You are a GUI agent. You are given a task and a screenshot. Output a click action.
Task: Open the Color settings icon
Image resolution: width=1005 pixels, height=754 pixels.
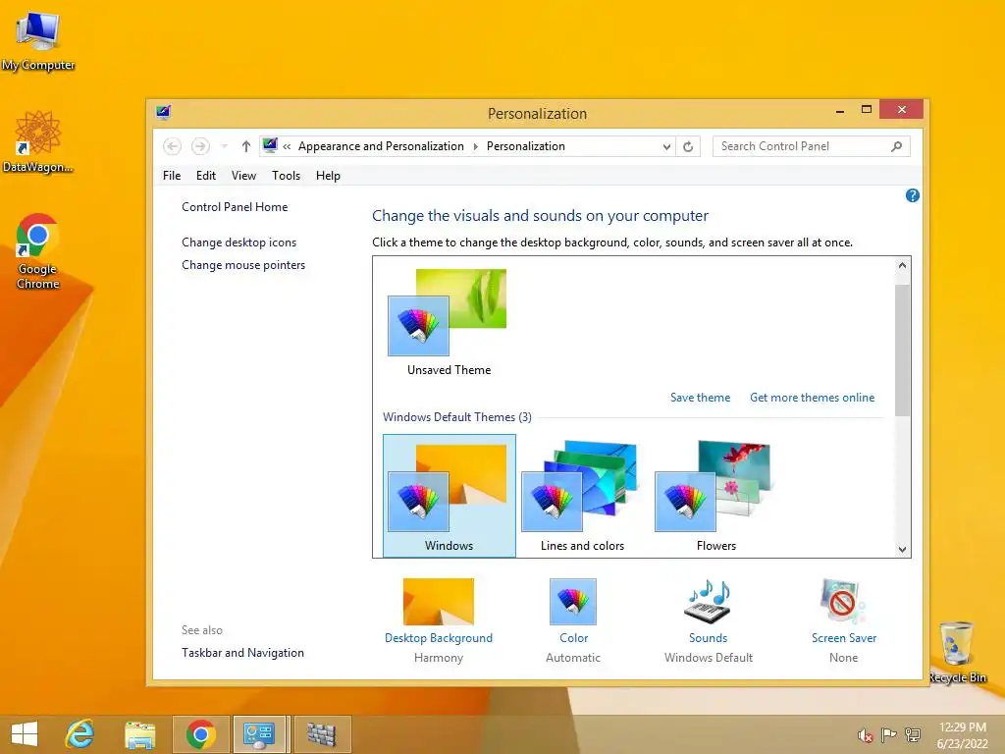[x=573, y=602]
